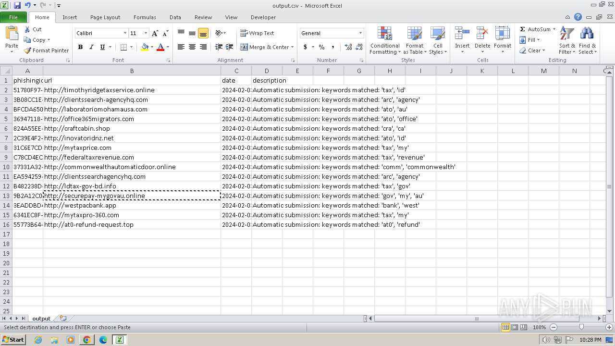Switch to the Formulas tab
The image size is (615, 346).
pos(145,17)
